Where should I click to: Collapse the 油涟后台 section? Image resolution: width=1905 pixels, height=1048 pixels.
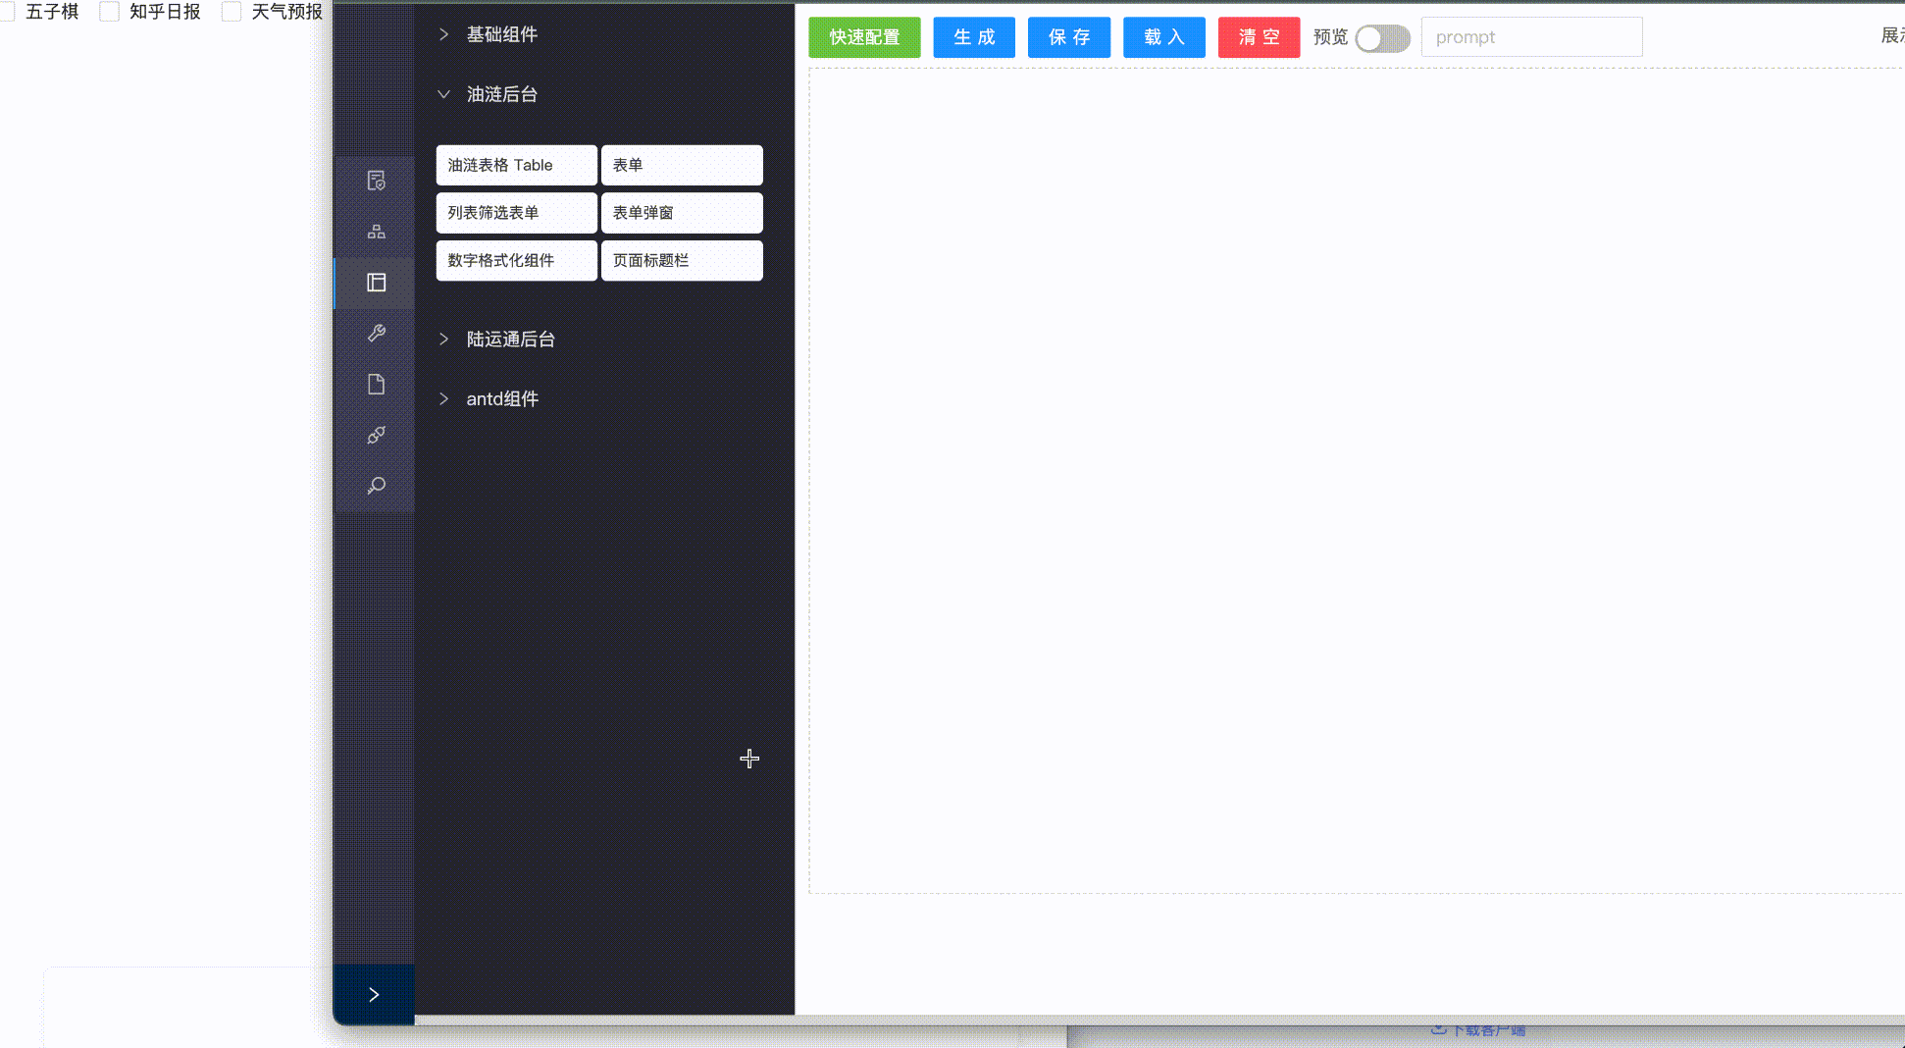pyautogui.click(x=502, y=94)
